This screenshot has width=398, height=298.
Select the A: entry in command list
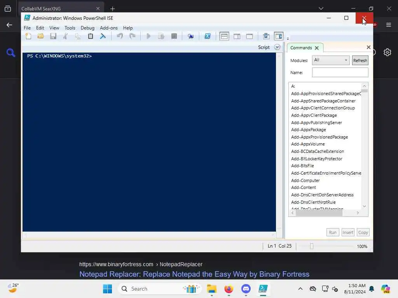[293, 86]
